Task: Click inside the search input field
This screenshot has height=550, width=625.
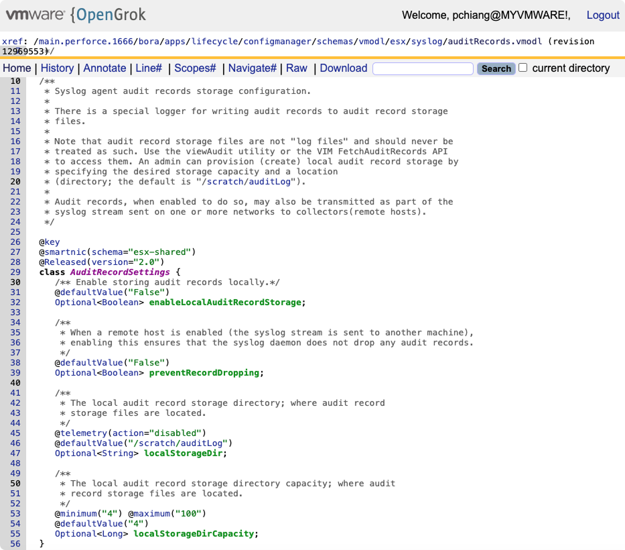Action: point(422,68)
